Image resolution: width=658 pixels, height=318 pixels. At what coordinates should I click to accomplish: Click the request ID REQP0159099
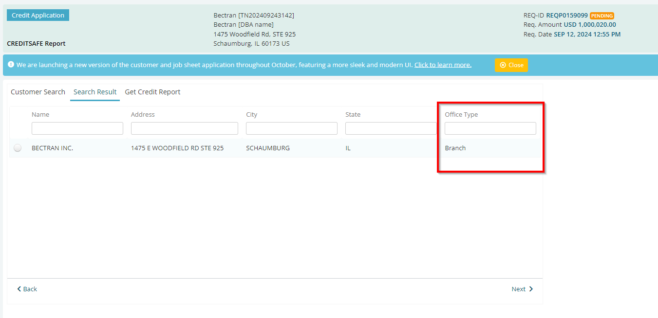point(567,15)
